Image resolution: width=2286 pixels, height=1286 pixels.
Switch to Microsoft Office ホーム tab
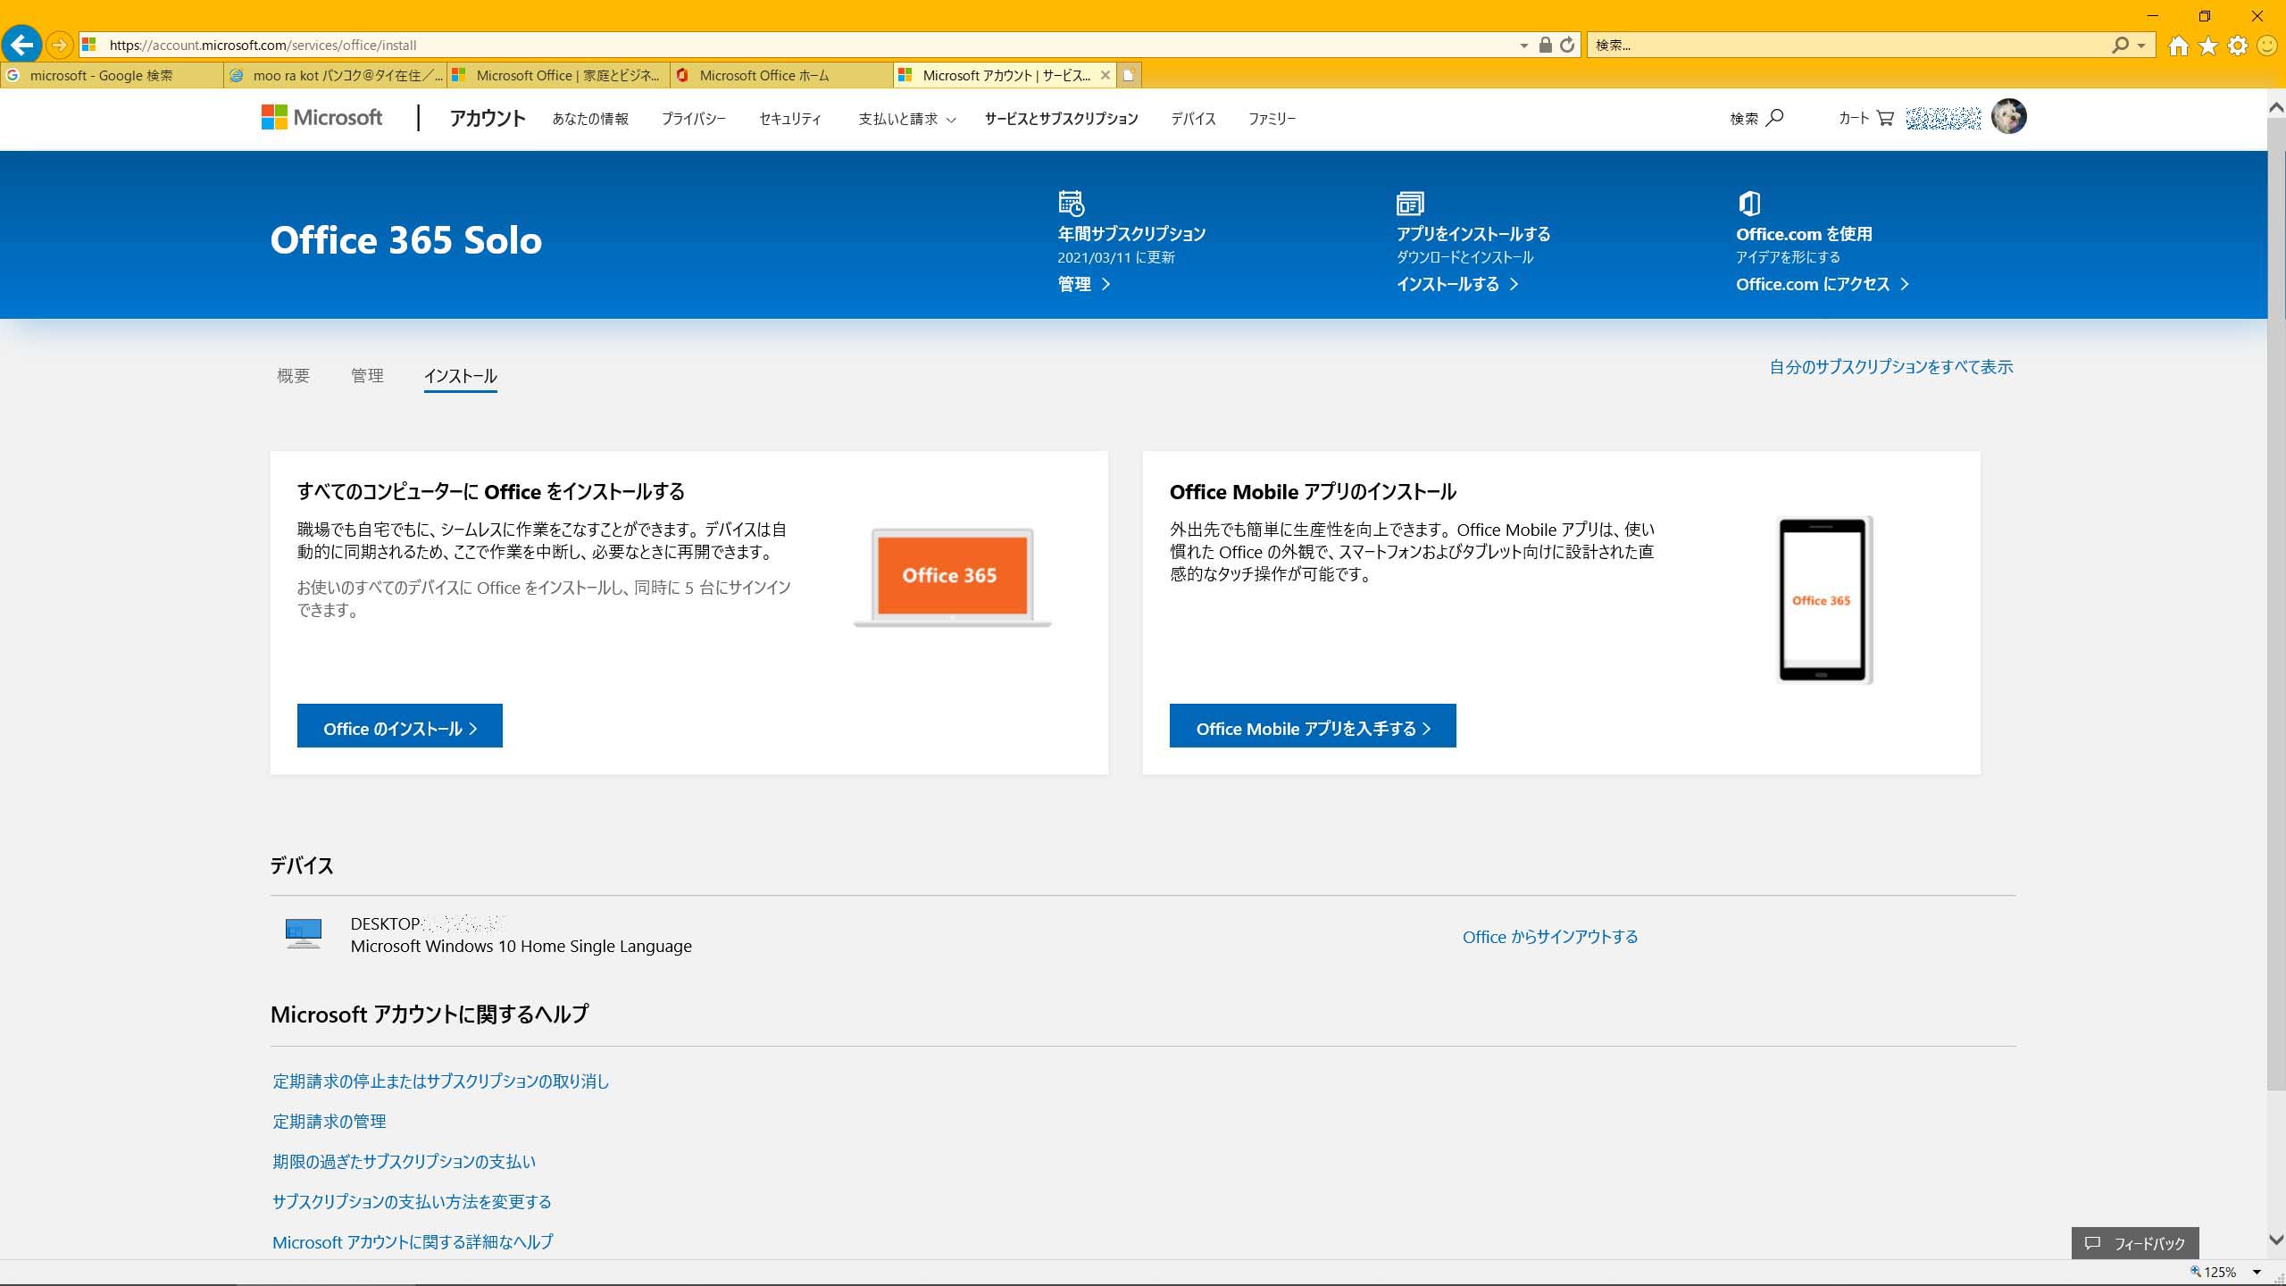click(781, 75)
